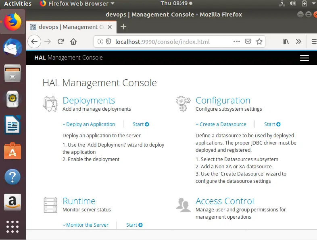317x240 pixels.
Task: Click the Access Control users icon
Action: (183, 205)
